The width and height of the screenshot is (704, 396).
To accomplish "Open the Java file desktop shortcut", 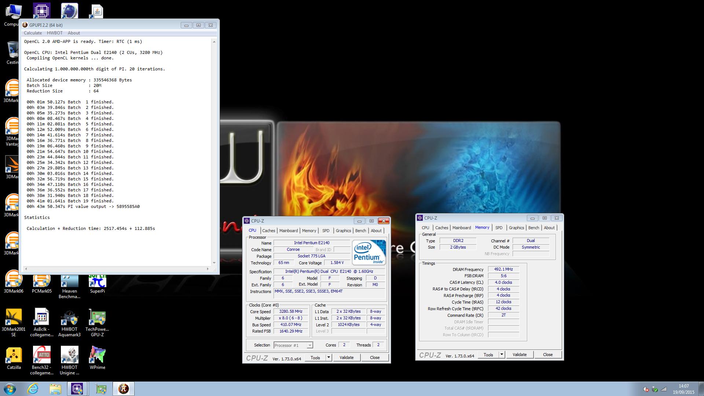I will click(x=97, y=11).
